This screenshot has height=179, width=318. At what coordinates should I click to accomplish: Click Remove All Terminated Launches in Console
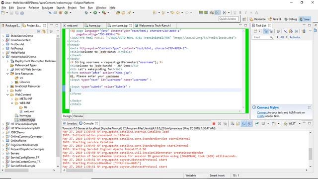point(225,123)
